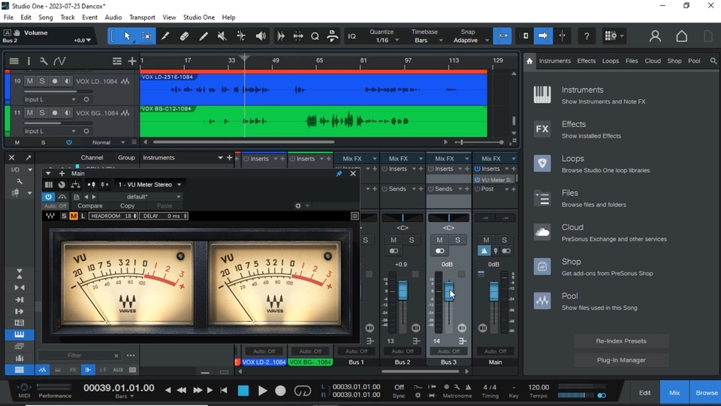Switch to the Effects browser tab
Viewport: 721px width, 406px height.
point(587,61)
